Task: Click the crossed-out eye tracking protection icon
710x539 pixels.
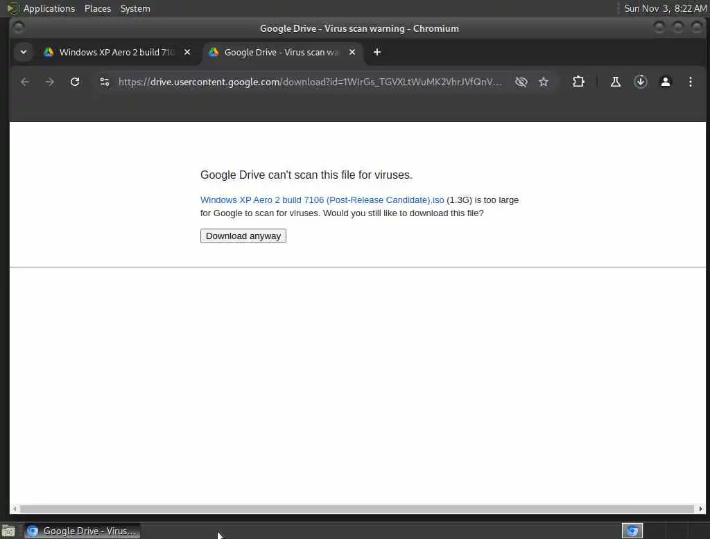Action: pyautogui.click(x=521, y=82)
